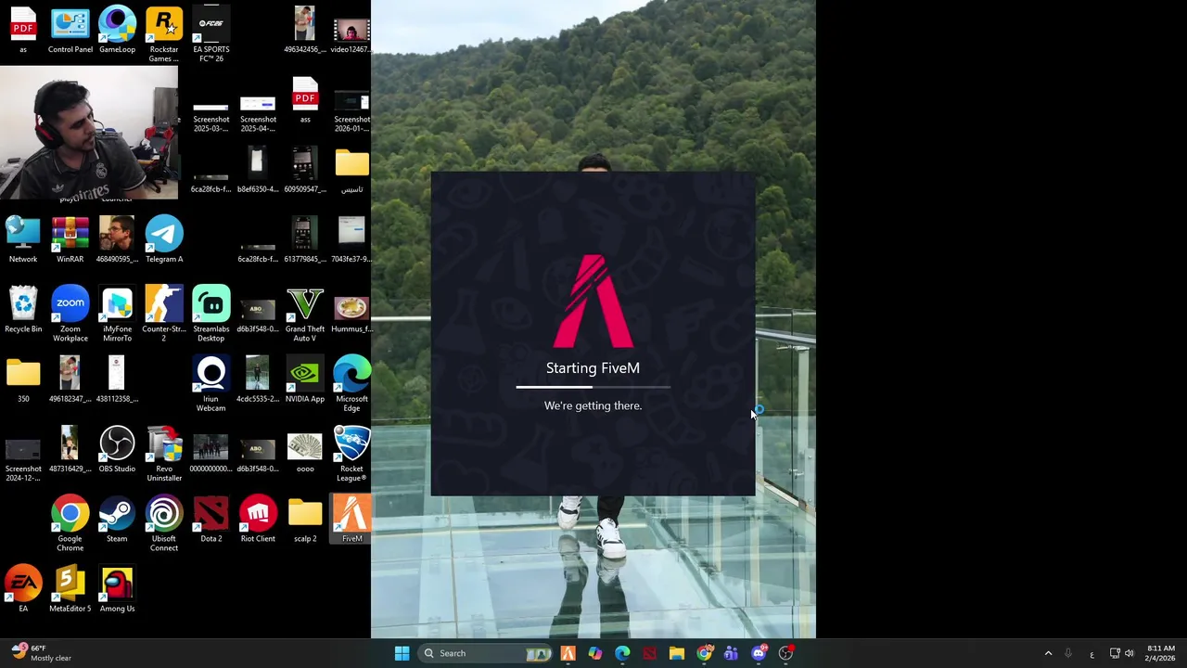Screen dimensions: 1187x668
Task: Open WinRAR from the desktop
Action: click(x=70, y=239)
